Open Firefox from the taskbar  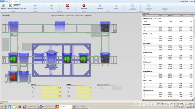(x=20, y=107)
